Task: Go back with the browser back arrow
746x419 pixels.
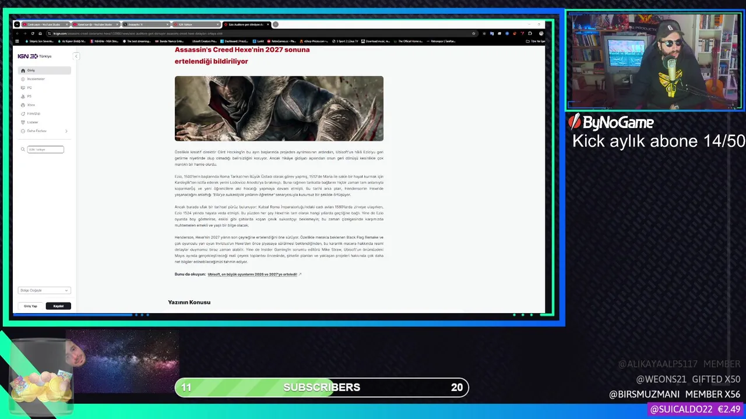Action: tap(17, 33)
